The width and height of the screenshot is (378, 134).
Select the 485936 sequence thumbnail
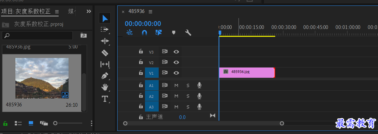[x=42, y=78]
